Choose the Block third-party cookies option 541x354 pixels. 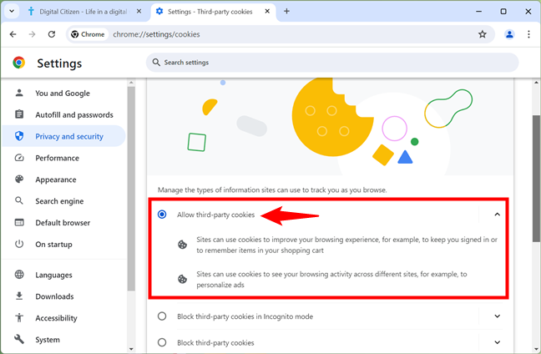pos(162,342)
